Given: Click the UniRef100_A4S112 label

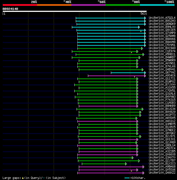Looking at the screenshot, I should 162,121.
